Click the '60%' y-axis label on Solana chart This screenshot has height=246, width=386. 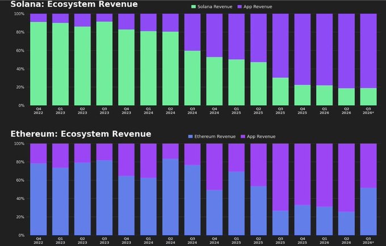pos(20,51)
